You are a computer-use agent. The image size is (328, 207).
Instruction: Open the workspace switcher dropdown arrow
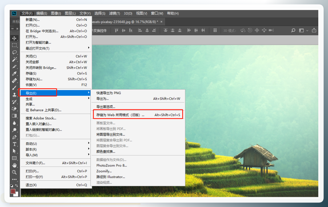tap(307, 31)
